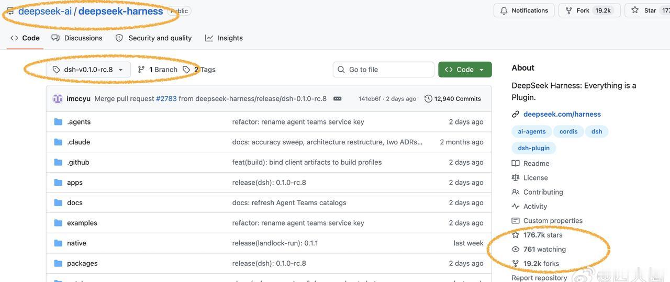This screenshot has width=670, height=282.
Task: Open the docs folder
Action: [x=75, y=202]
